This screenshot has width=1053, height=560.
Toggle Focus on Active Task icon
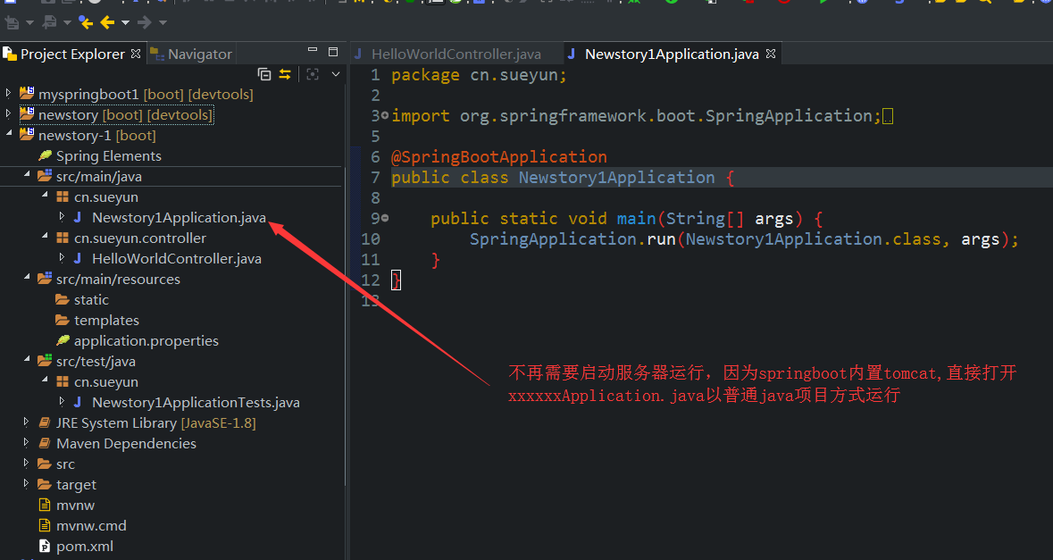tap(313, 74)
